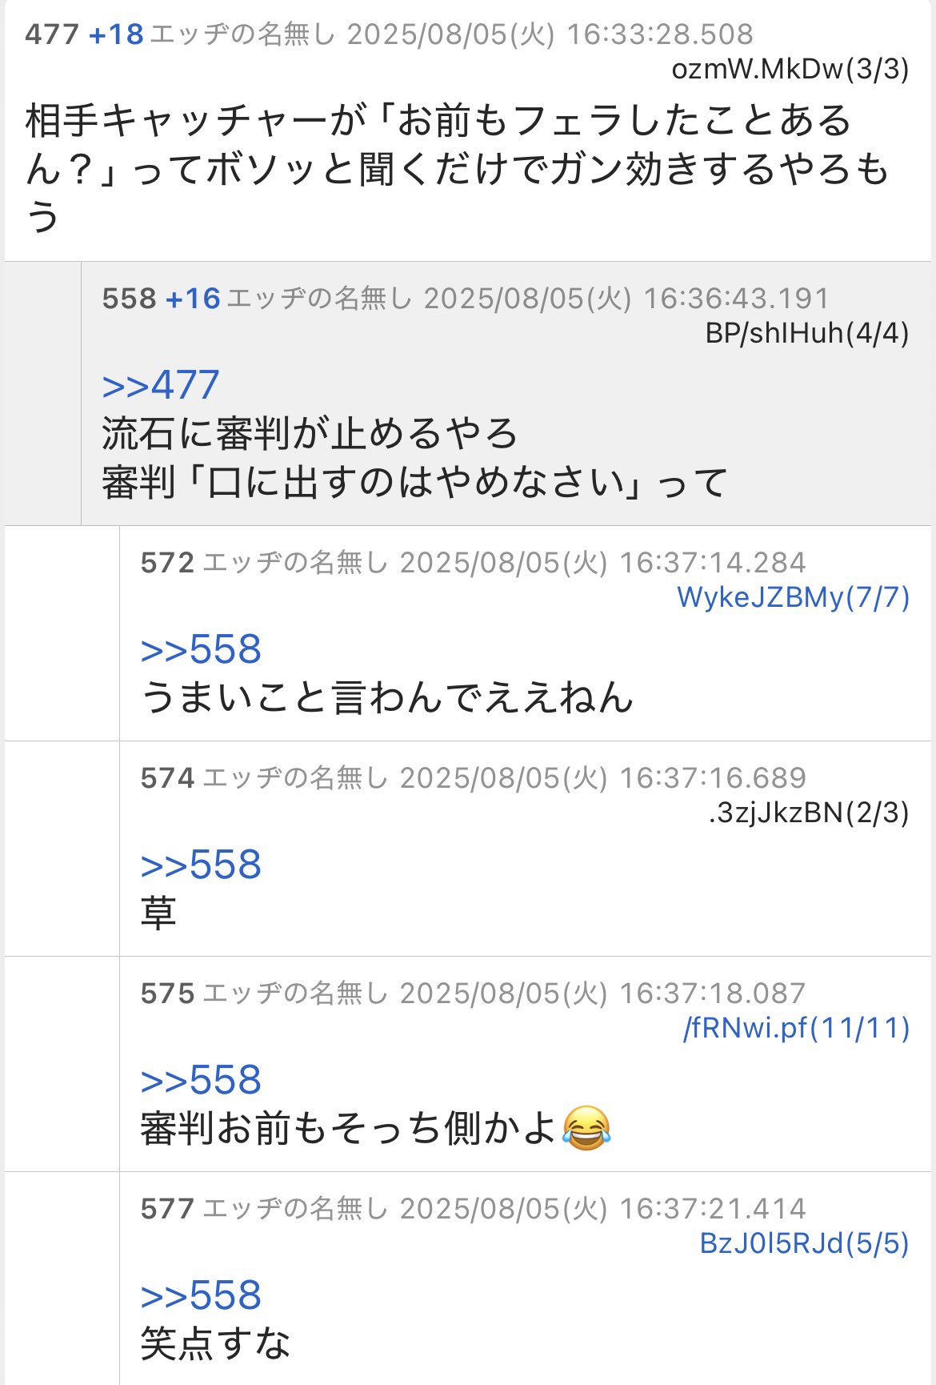Select post number 558
The width and height of the screenshot is (936, 1385).
click(x=129, y=299)
